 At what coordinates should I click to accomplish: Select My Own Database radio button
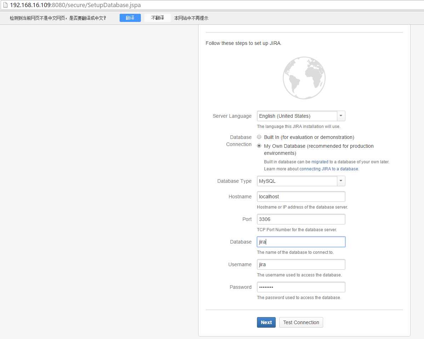pos(259,146)
